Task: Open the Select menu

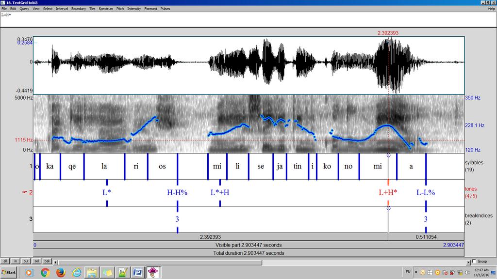Action: click(48, 9)
